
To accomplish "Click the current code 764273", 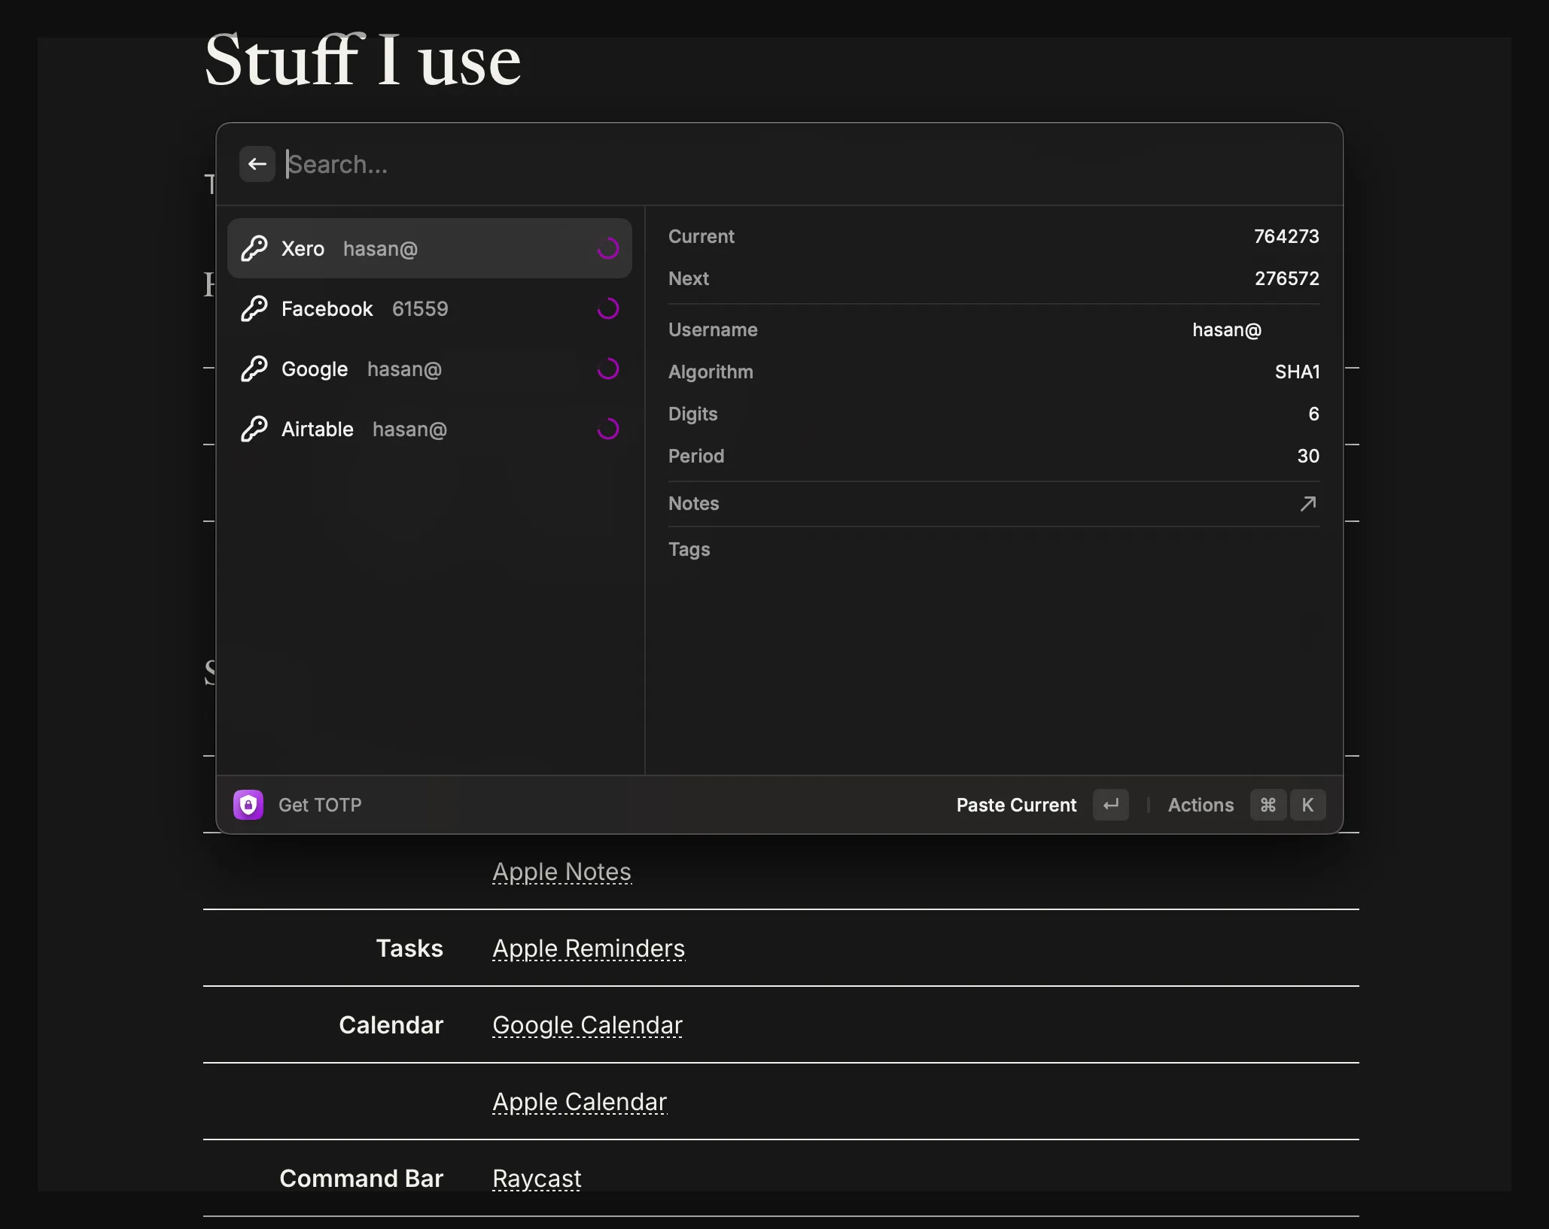I will (1286, 236).
